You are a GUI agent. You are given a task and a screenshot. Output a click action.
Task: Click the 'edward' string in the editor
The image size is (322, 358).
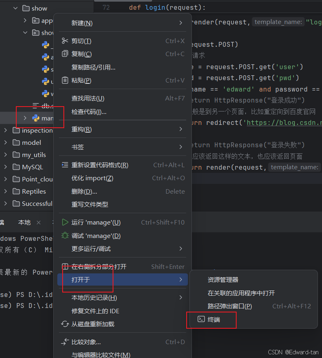(238, 89)
